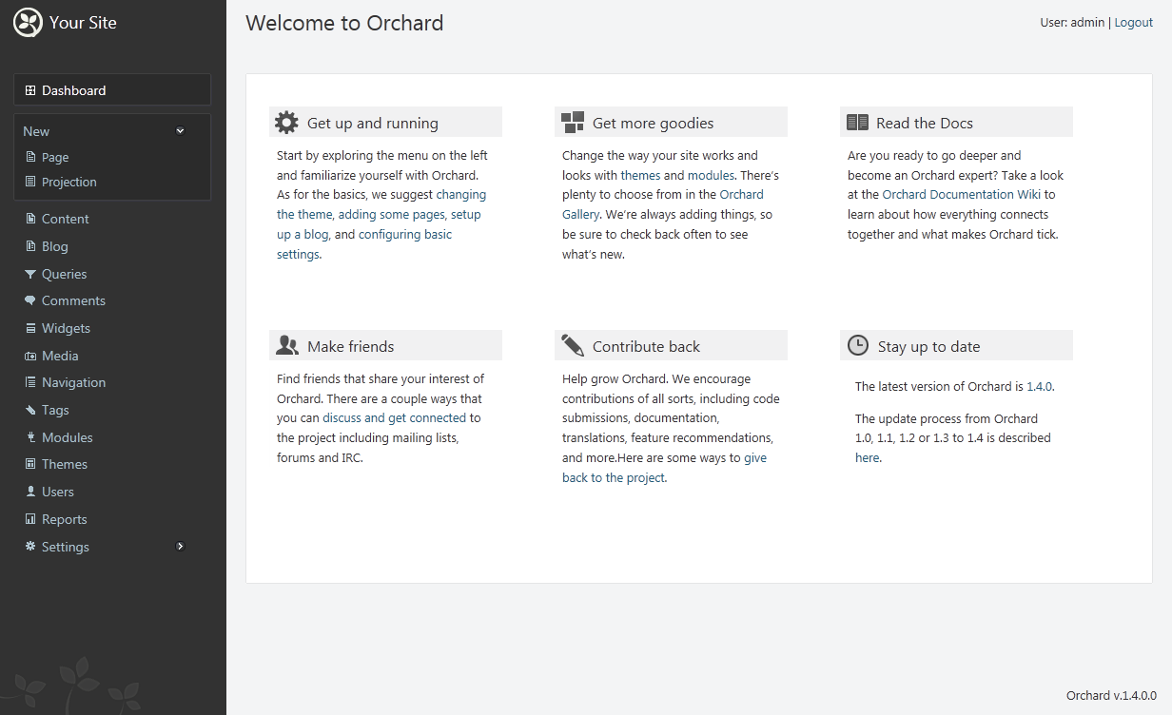Collapse the New menu section arrow
Screen dimensions: 1172x715
[x=180, y=131]
